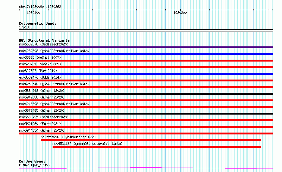Click the blue nsv4237808 variant bar
The image size is (282, 172).
[146, 54]
